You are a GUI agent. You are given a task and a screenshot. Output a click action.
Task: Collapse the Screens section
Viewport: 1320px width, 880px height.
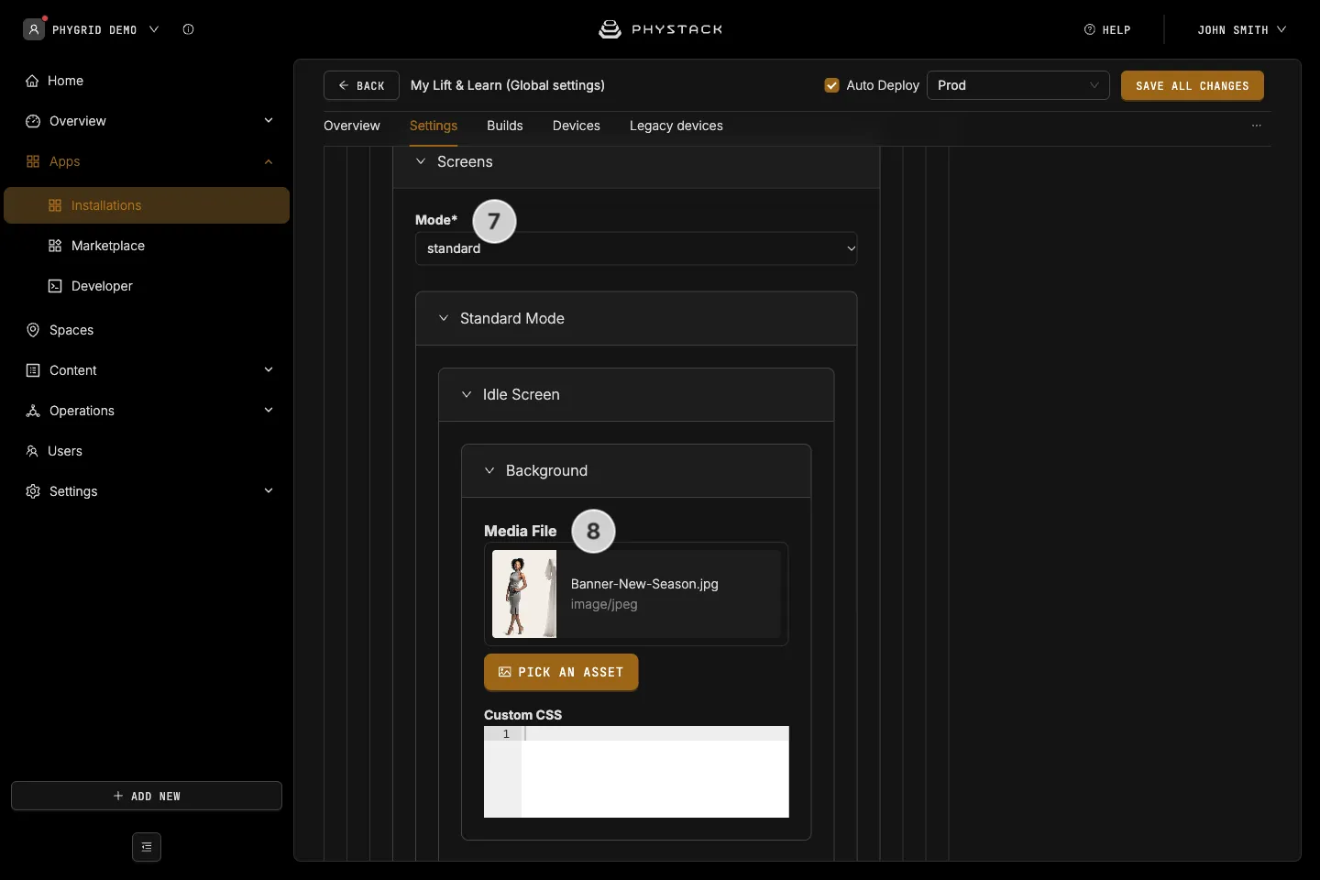421,161
